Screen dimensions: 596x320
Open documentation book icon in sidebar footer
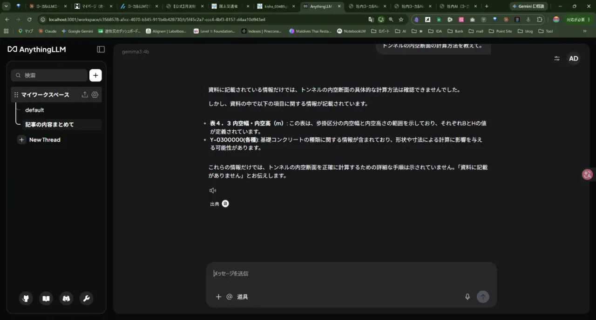click(46, 299)
